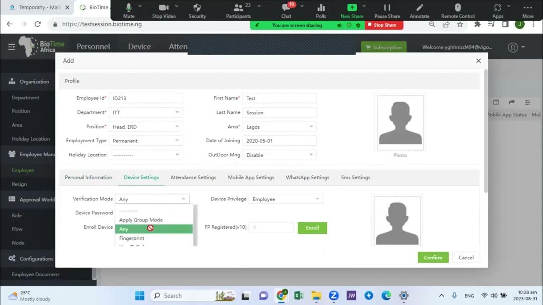The width and height of the screenshot is (543, 305).
Task: Click the First Name input field
Action: (280, 98)
